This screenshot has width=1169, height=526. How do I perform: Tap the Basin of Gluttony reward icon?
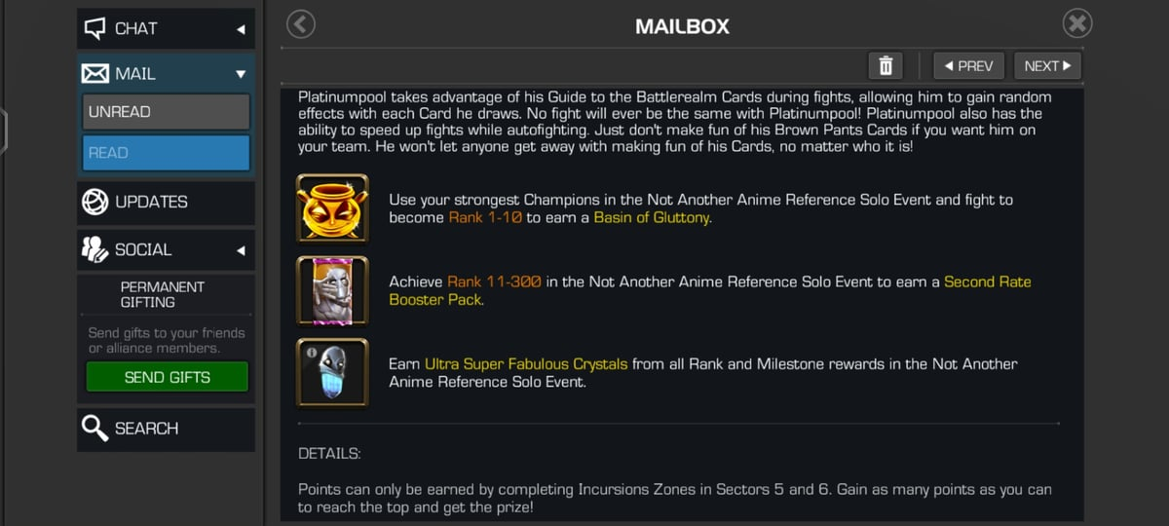332,207
